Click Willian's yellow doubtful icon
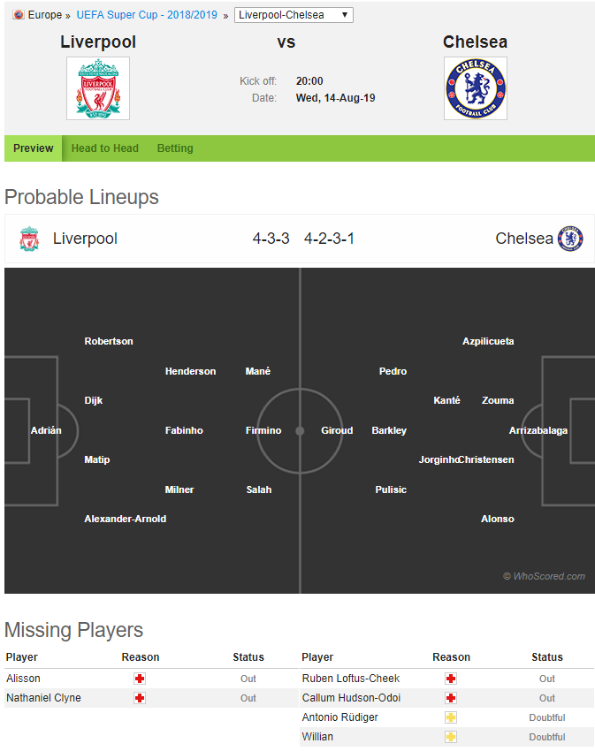Screen dimensions: 595x751 tap(451, 737)
